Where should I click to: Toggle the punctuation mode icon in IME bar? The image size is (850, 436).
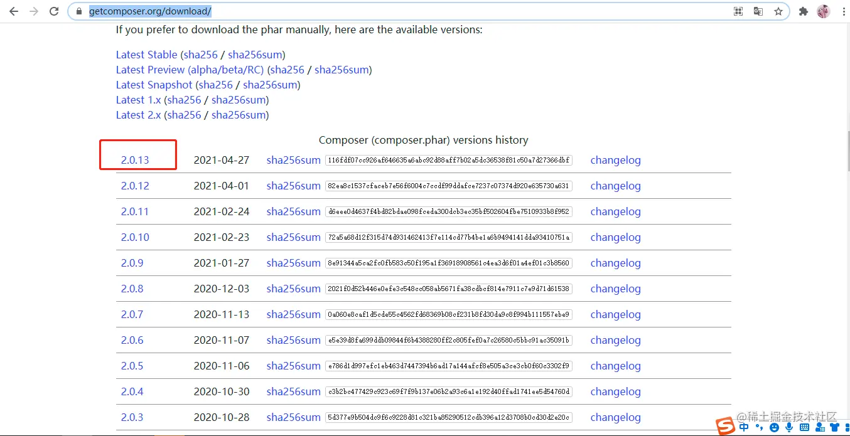tap(759, 427)
